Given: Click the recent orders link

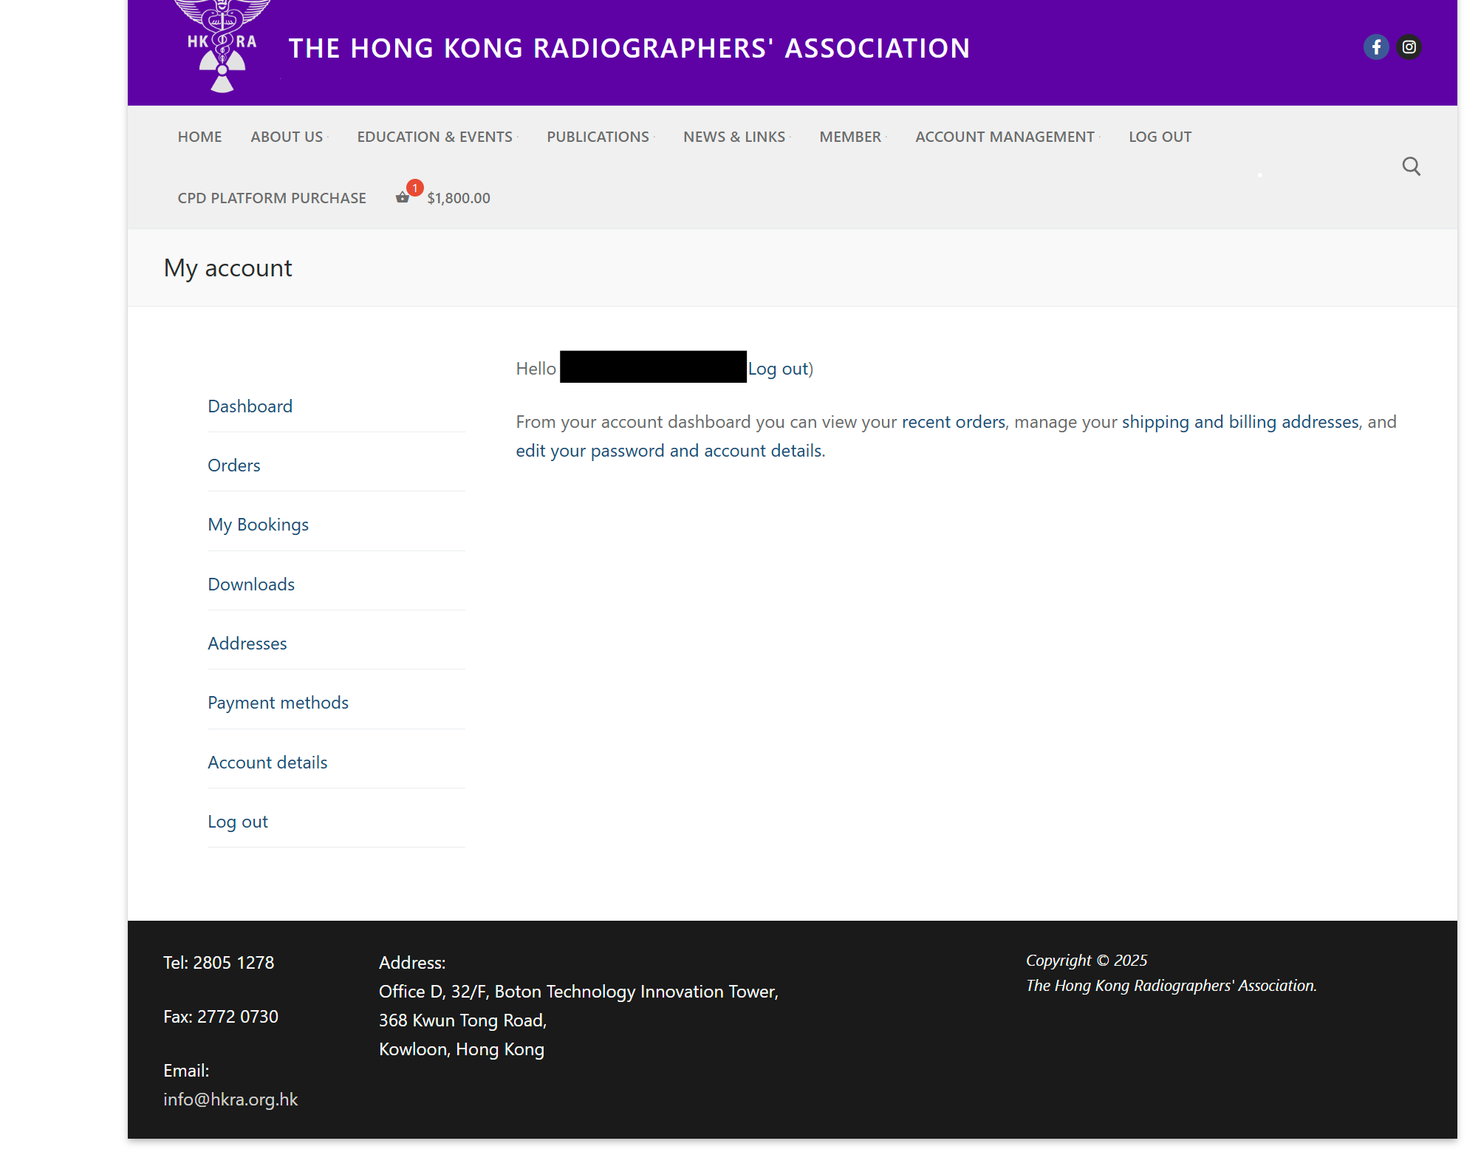Looking at the screenshot, I should (x=953, y=422).
